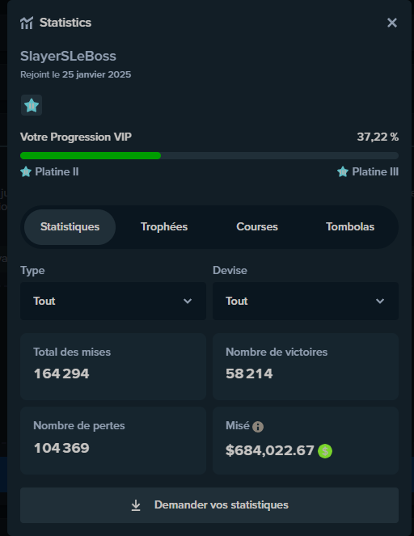Image resolution: width=414 pixels, height=536 pixels.
Task: Click the info icon beside Misé
Action: pyautogui.click(x=258, y=427)
